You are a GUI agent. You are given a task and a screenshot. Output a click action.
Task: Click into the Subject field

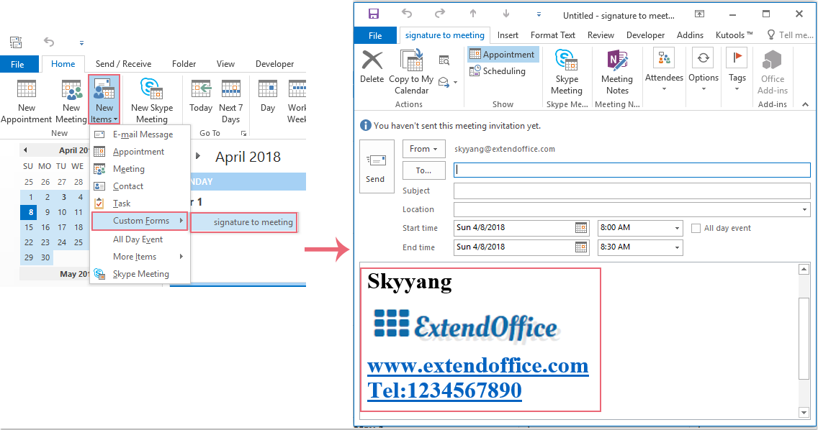632,191
